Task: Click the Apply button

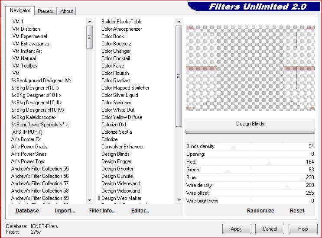Action: [x=237, y=229]
